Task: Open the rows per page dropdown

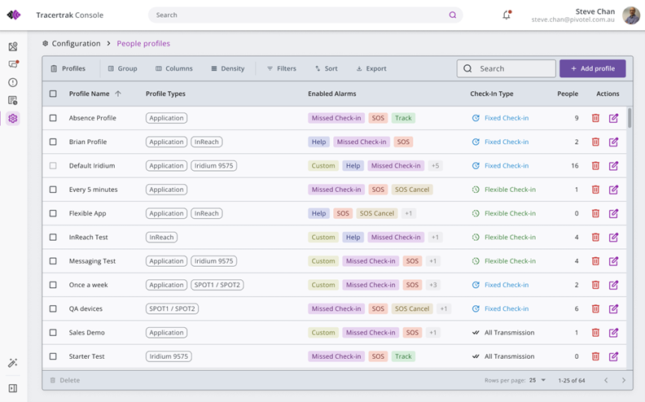Action: pos(537,380)
